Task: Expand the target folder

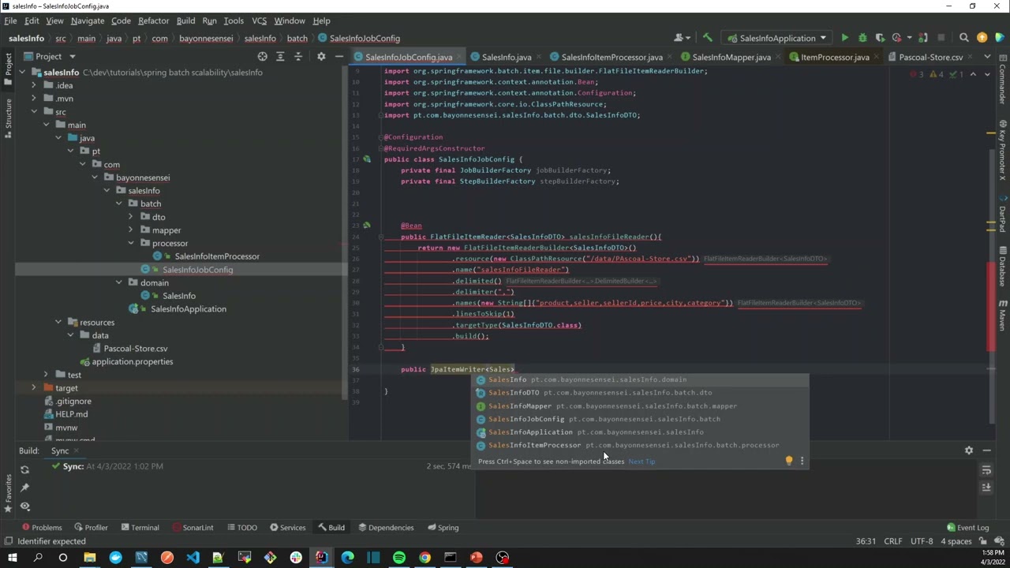Action: coord(34,388)
